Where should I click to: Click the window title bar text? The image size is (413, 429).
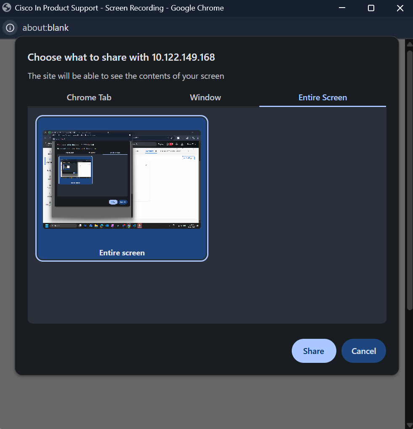[119, 8]
